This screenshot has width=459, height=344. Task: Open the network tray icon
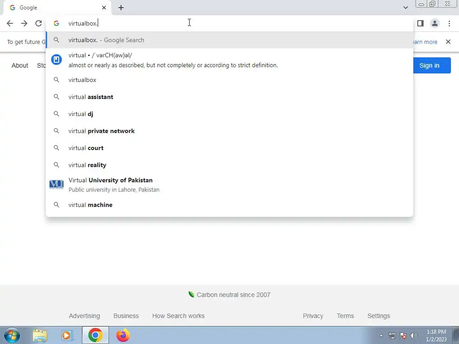pos(392,335)
